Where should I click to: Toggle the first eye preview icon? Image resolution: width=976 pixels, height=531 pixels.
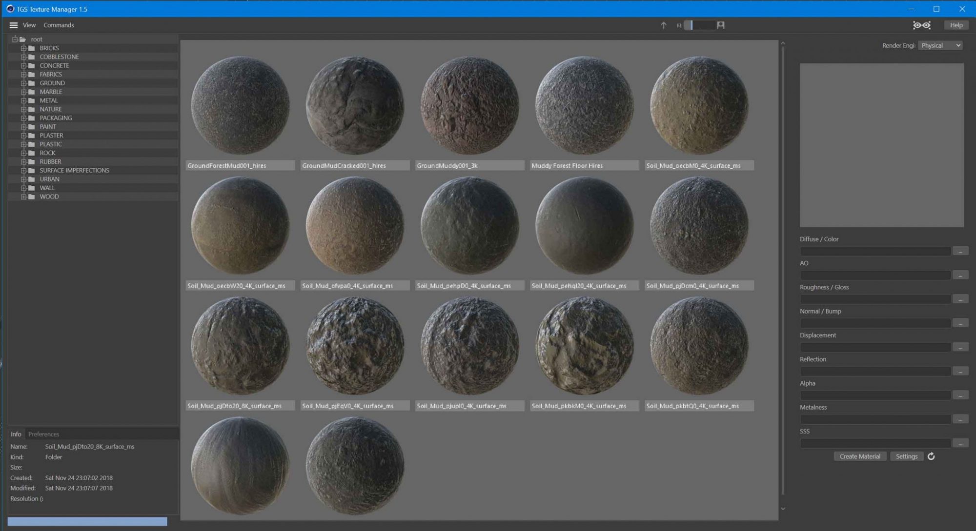pos(916,25)
